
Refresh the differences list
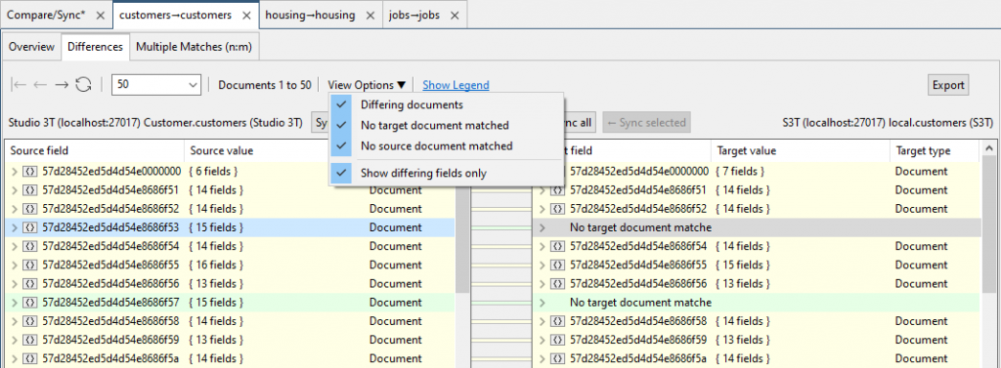(84, 85)
